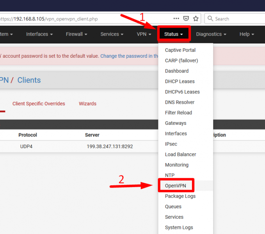Screen dimensions: 265x234
Task: Click the Pocket save icon in address bar
Action: pos(186,19)
